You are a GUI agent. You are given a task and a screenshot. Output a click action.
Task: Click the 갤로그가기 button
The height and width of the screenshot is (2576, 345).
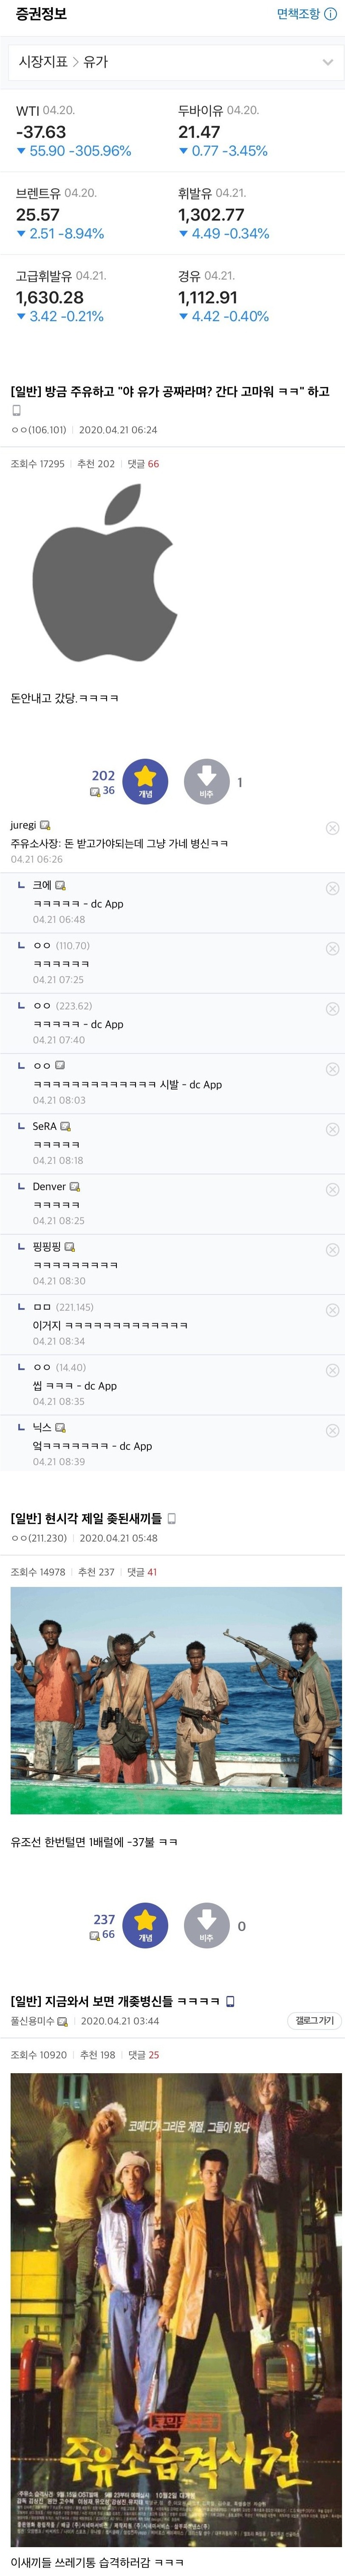point(314,2021)
